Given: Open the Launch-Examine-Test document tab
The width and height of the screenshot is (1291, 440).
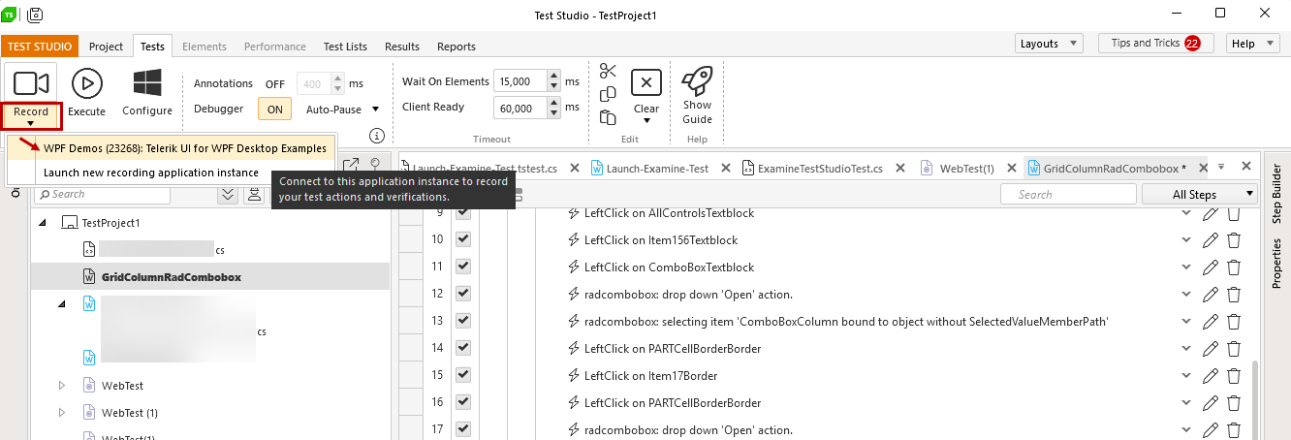Looking at the screenshot, I should [657, 169].
